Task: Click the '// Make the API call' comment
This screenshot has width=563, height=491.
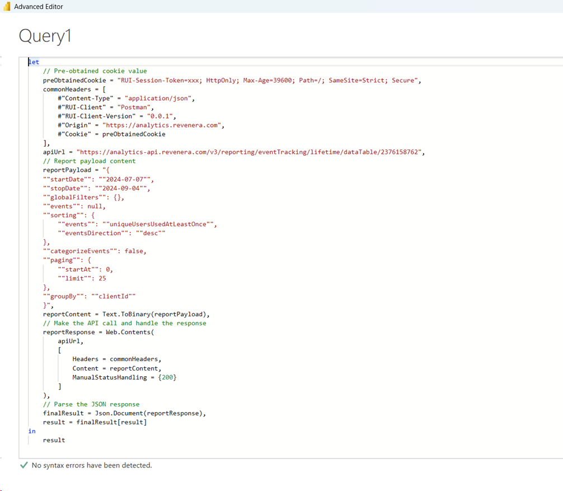Action: (x=125, y=323)
